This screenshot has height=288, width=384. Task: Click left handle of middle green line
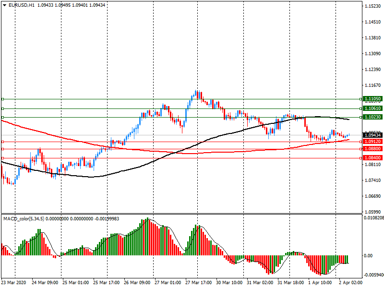tap(2, 109)
